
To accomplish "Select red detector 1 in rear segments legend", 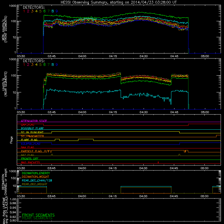I will click(x=24, y=65).
